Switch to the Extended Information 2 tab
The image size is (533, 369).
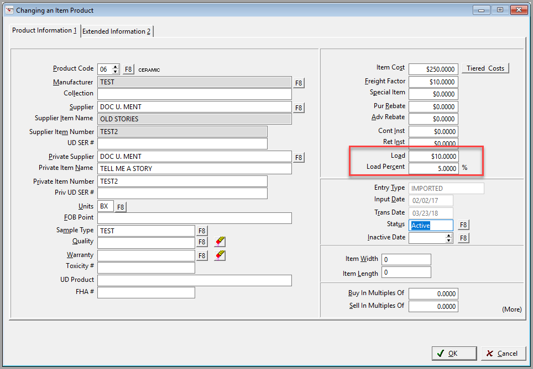point(117,31)
